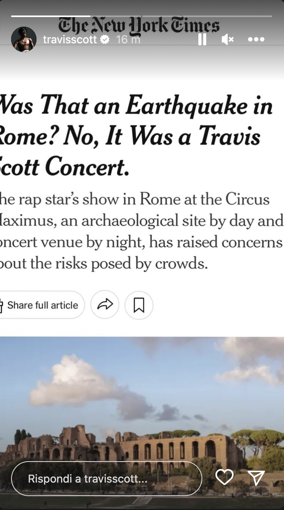Click the gift icon beside Share full article
The image size is (284, 510).
click(2, 305)
